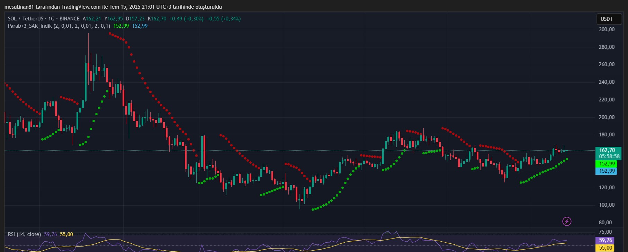
Task: Click the change value +0,49 (+0,30%)
Action: point(186,19)
